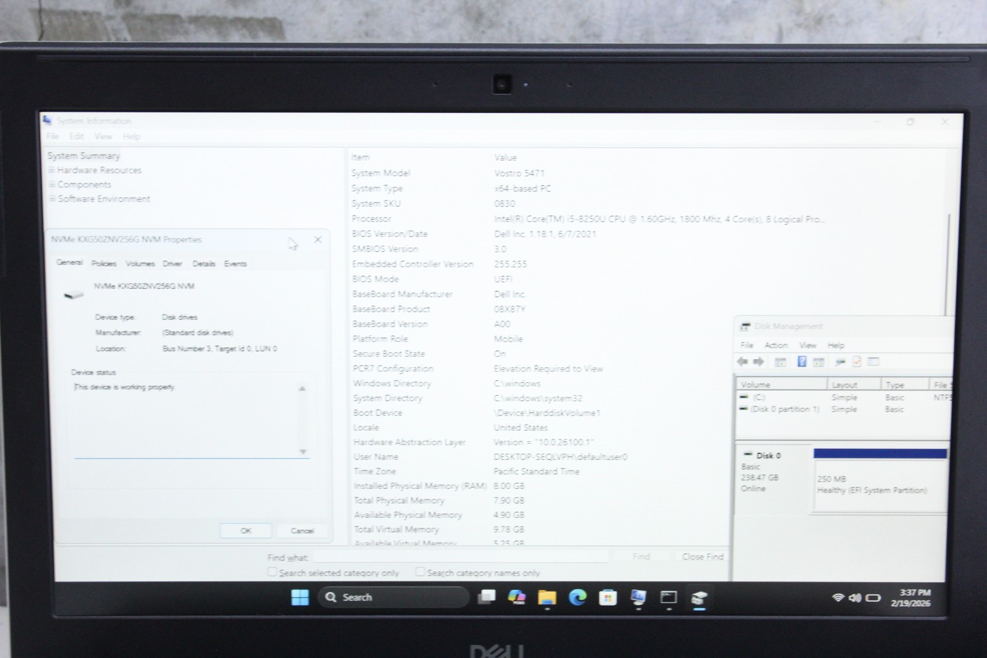Open File Explorer from the taskbar
Viewport: 987px width, 658px height.
coord(547,598)
